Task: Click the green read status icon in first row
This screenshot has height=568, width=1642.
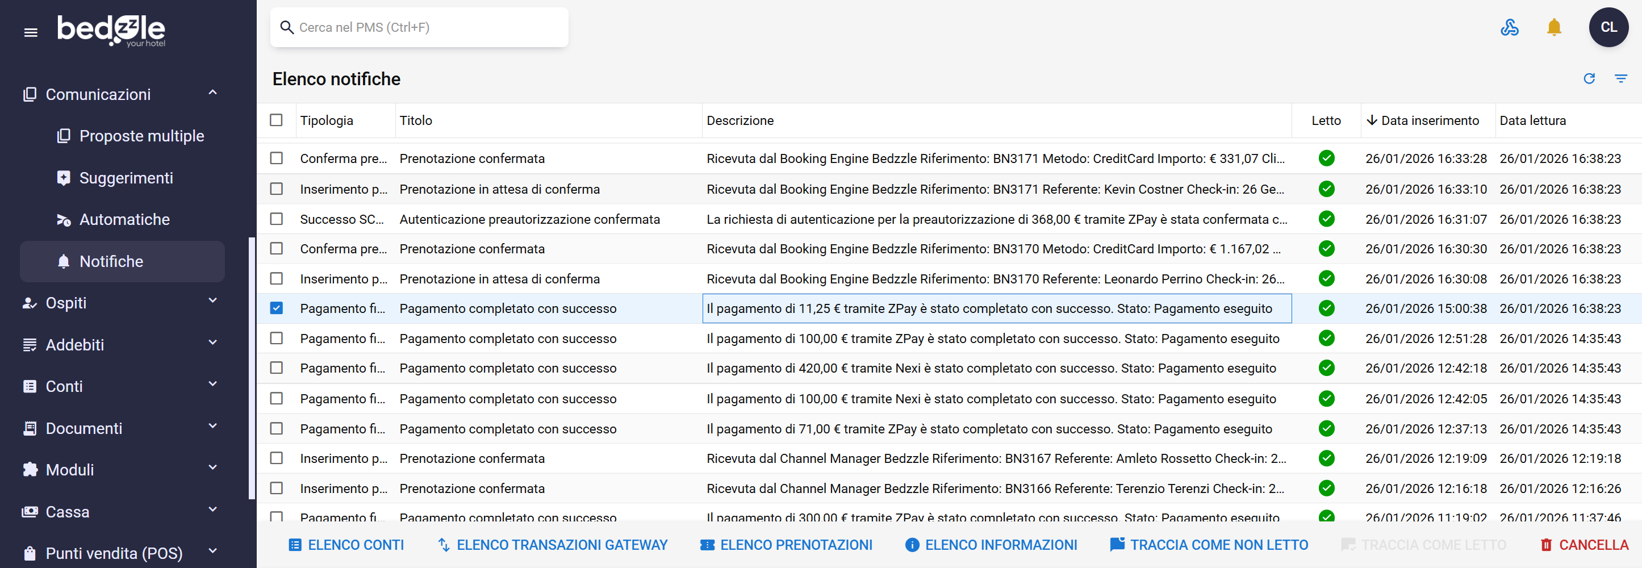Action: (1326, 158)
